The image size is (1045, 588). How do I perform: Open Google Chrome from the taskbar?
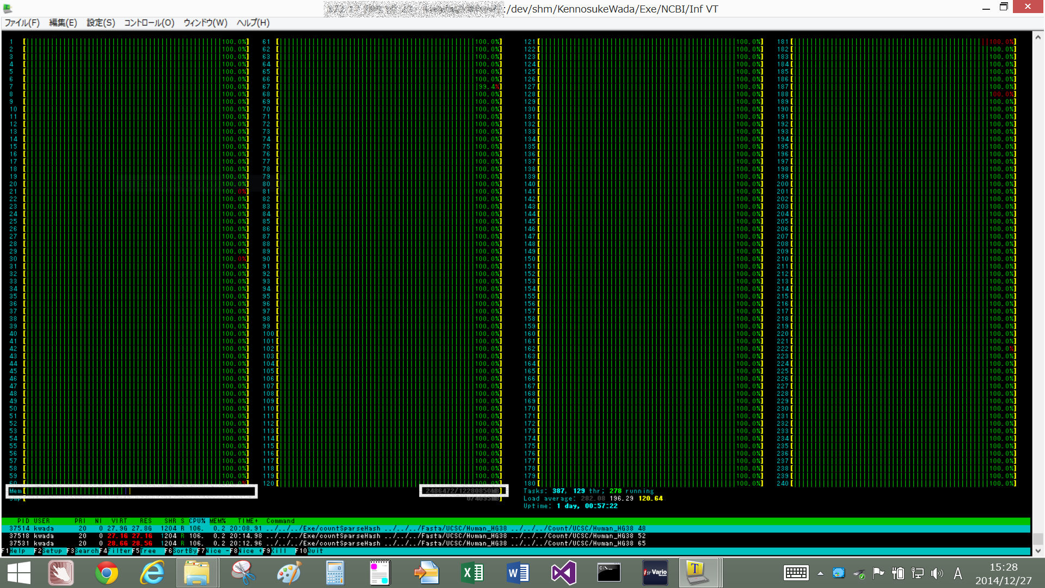[x=107, y=573]
